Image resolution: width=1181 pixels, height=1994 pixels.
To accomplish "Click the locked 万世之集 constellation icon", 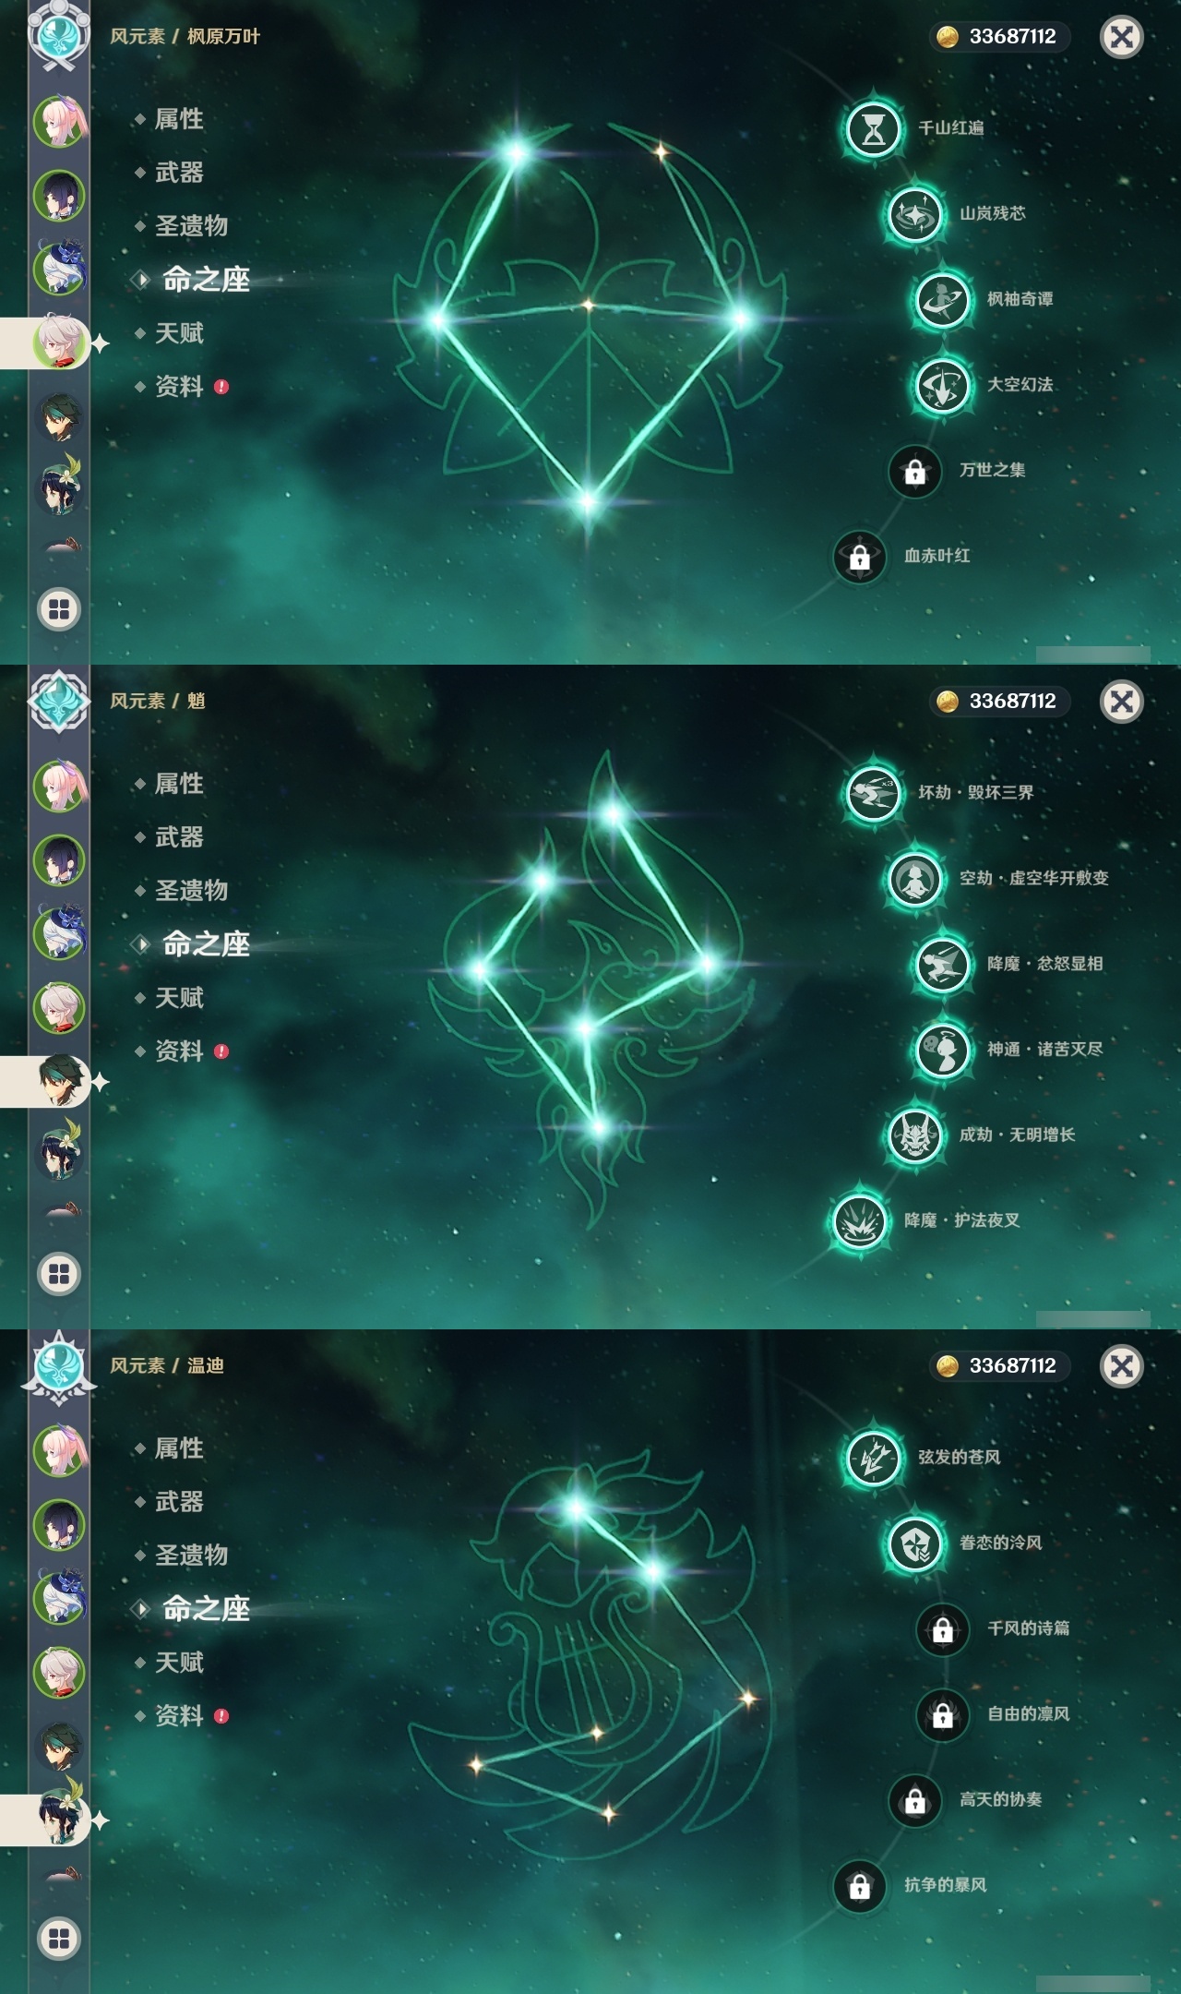I will 914,472.
